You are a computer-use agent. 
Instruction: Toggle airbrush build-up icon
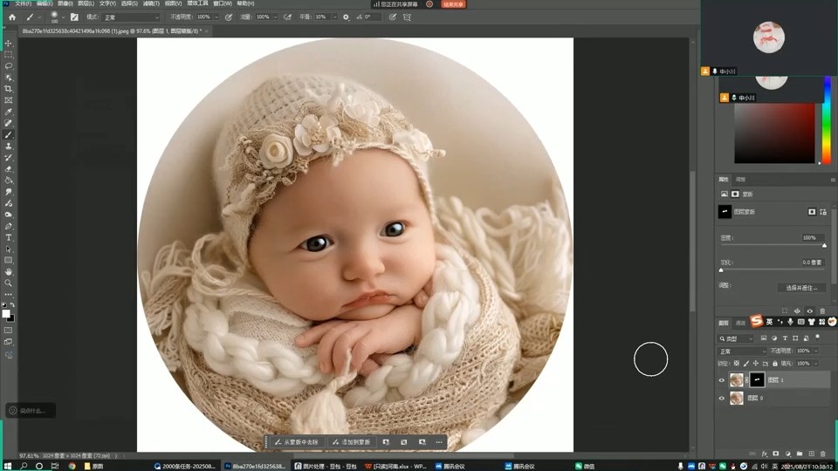(x=287, y=17)
